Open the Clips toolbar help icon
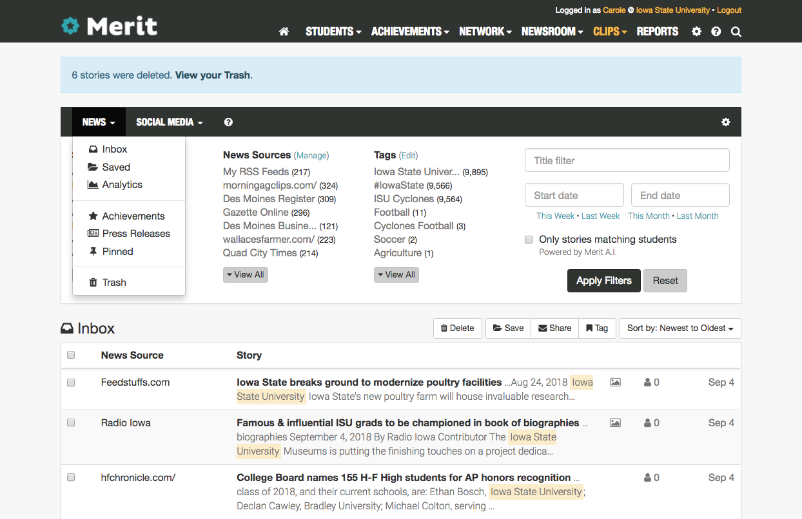Image resolution: width=802 pixels, height=519 pixels. [228, 122]
